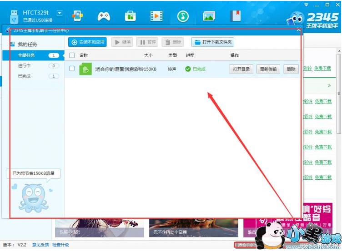Click the 名称 column header
Viewport: 342px width, 251px height.
click(x=84, y=55)
